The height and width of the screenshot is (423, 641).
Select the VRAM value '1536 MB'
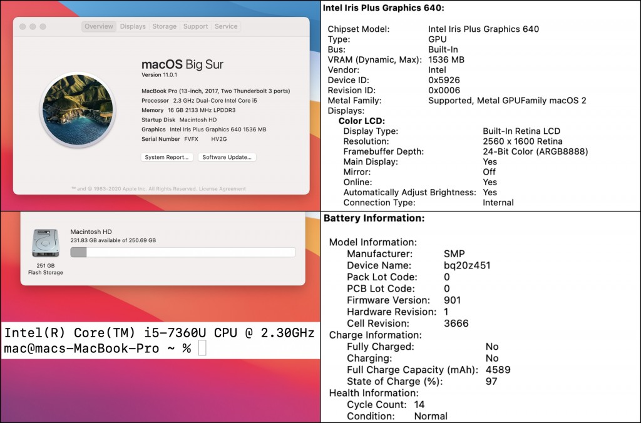pyautogui.click(x=446, y=59)
